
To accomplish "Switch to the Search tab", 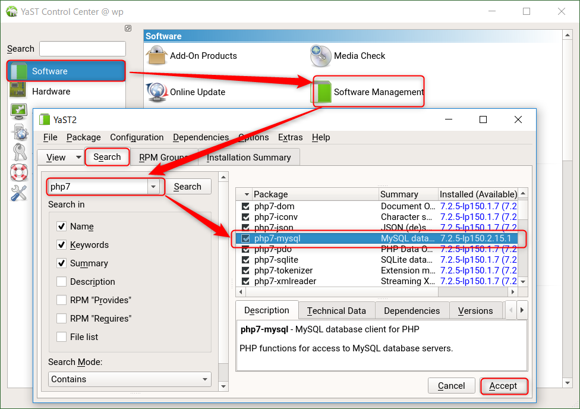I will [108, 157].
